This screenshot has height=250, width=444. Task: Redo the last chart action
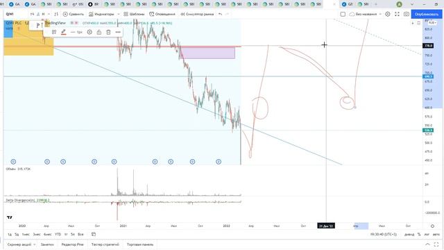227,14
